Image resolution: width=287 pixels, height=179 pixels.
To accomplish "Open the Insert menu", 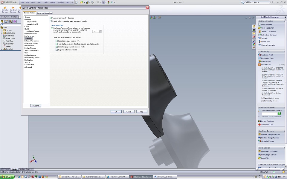I will coord(39,2).
